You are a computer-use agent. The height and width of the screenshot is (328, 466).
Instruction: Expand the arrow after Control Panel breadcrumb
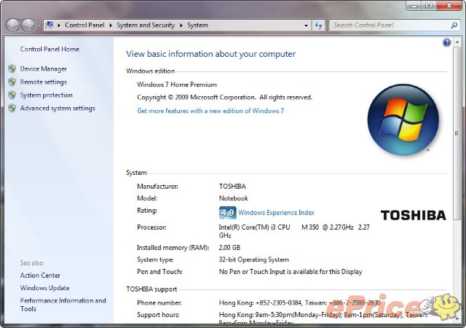(x=111, y=26)
